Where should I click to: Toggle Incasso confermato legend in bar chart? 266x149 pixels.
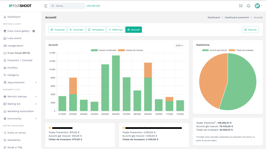click(x=104, y=50)
